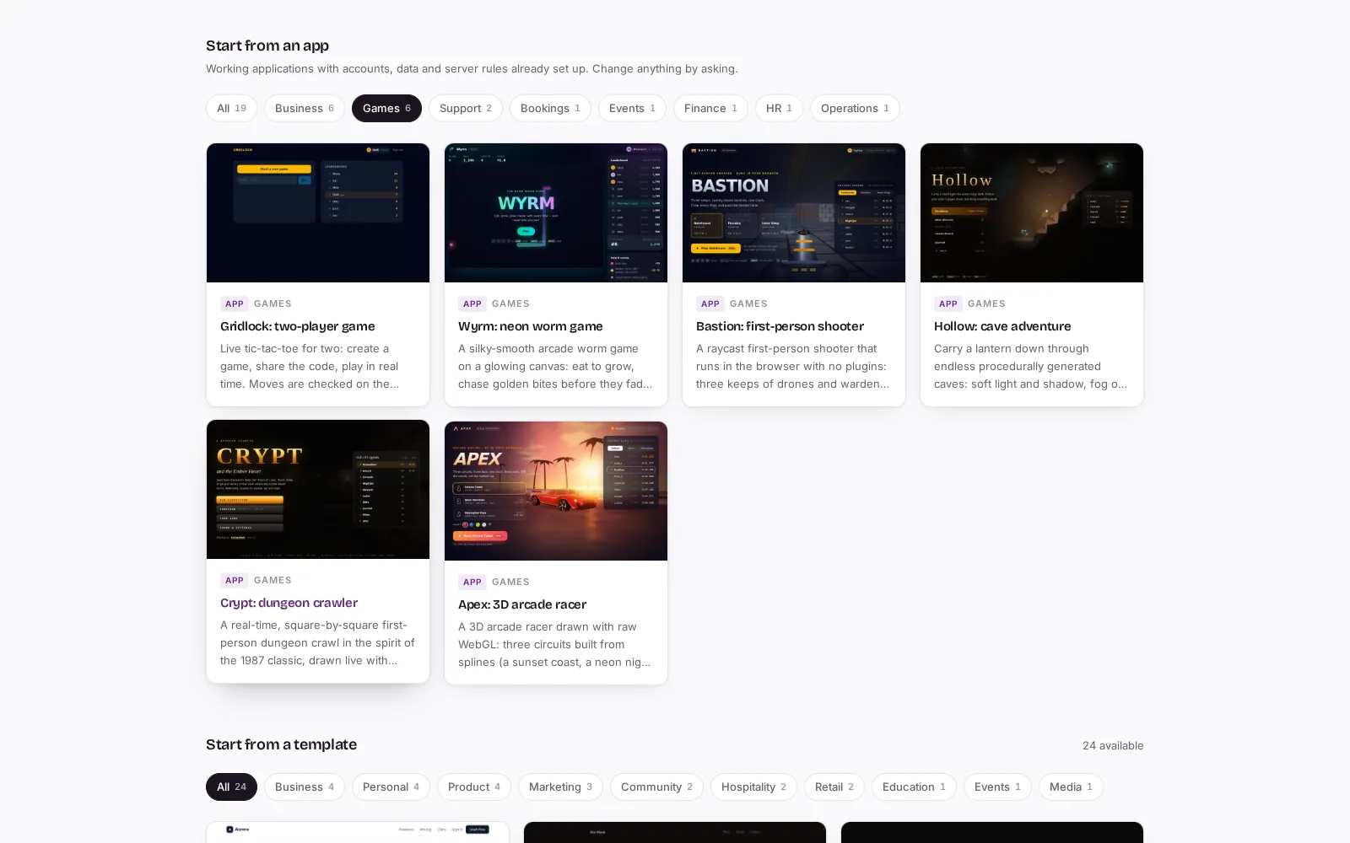Show Hospitality templates
This screenshot has width=1350, height=843.
pyautogui.click(x=753, y=787)
